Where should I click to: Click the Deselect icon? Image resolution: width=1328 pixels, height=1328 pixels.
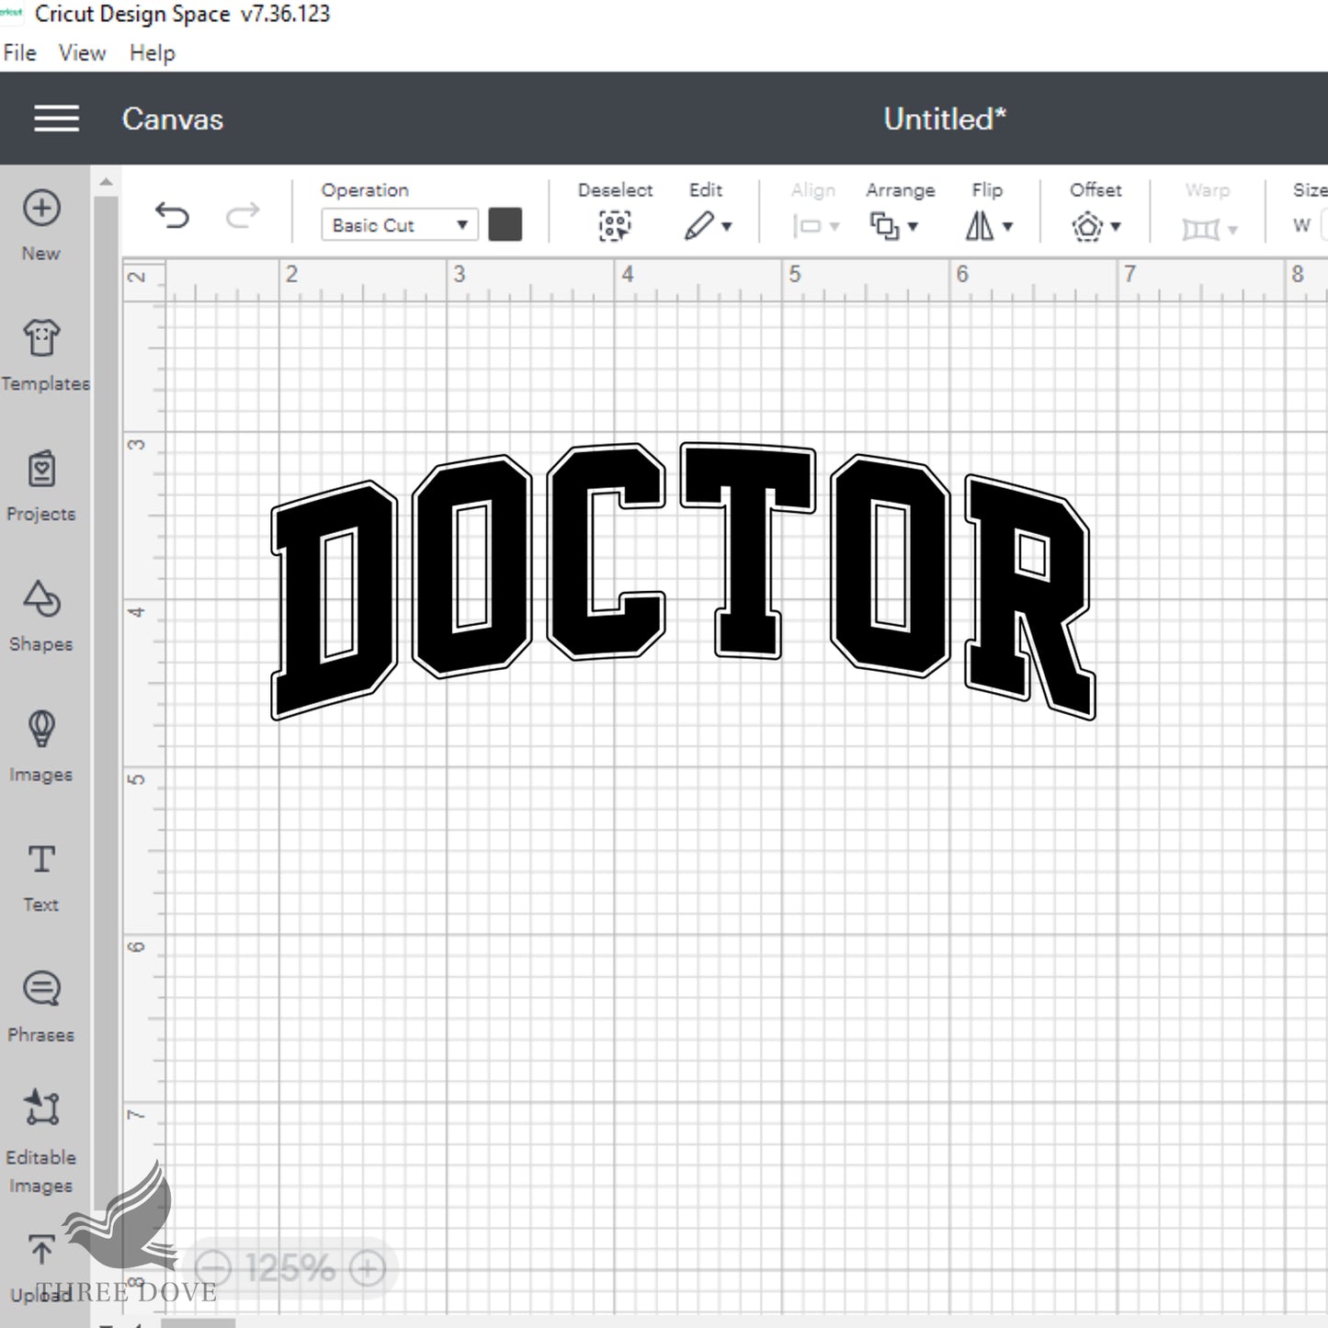[x=615, y=226]
